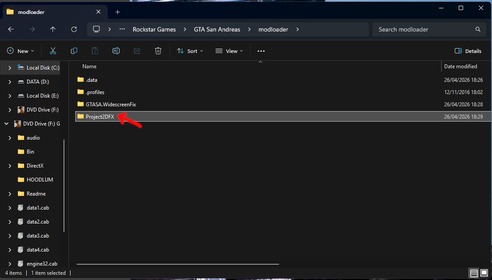Select data3.cab in navigation pane
This screenshot has width=492, height=280.
tap(38, 236)
